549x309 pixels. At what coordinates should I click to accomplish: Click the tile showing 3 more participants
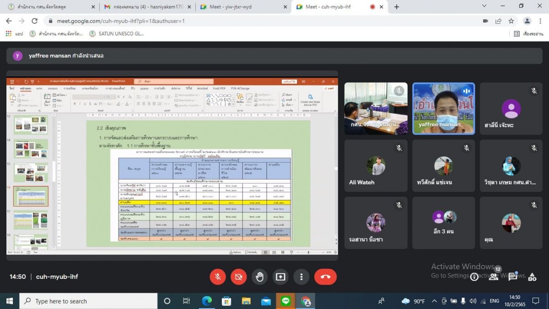(443, 223)
